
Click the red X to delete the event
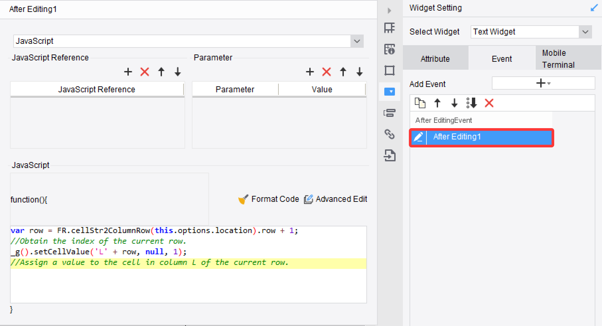tap(489, 103)
